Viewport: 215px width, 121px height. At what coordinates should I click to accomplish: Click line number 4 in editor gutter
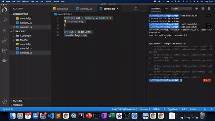coord(58,28)
